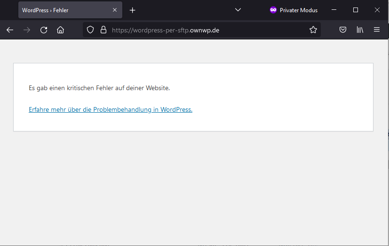Show site security padlock info
Screen dimensions: 389x246
pos(103,30)
